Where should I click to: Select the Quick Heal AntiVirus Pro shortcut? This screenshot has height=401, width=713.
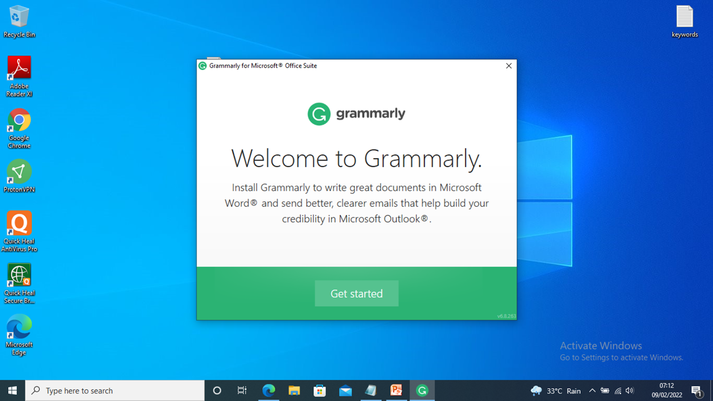pos(19,232)
